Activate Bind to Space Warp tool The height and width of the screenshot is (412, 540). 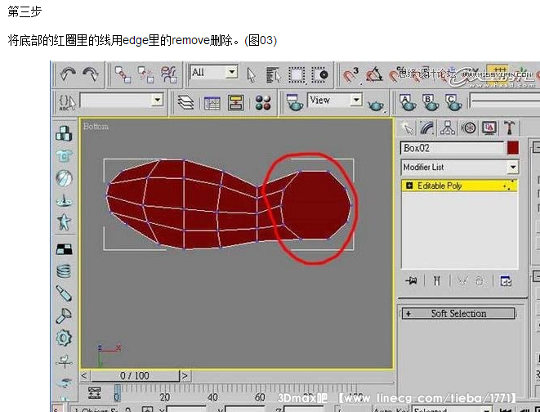pyautogui.click(x=169, y=74)
